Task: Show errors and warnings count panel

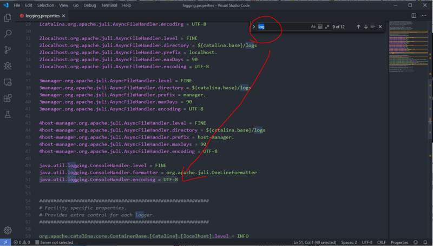Action: click(22, 242)
